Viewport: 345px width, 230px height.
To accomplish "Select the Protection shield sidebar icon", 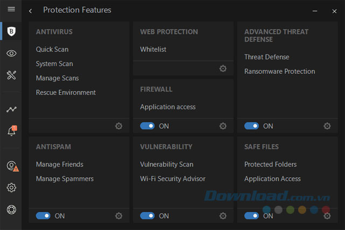I will point(11,32).
